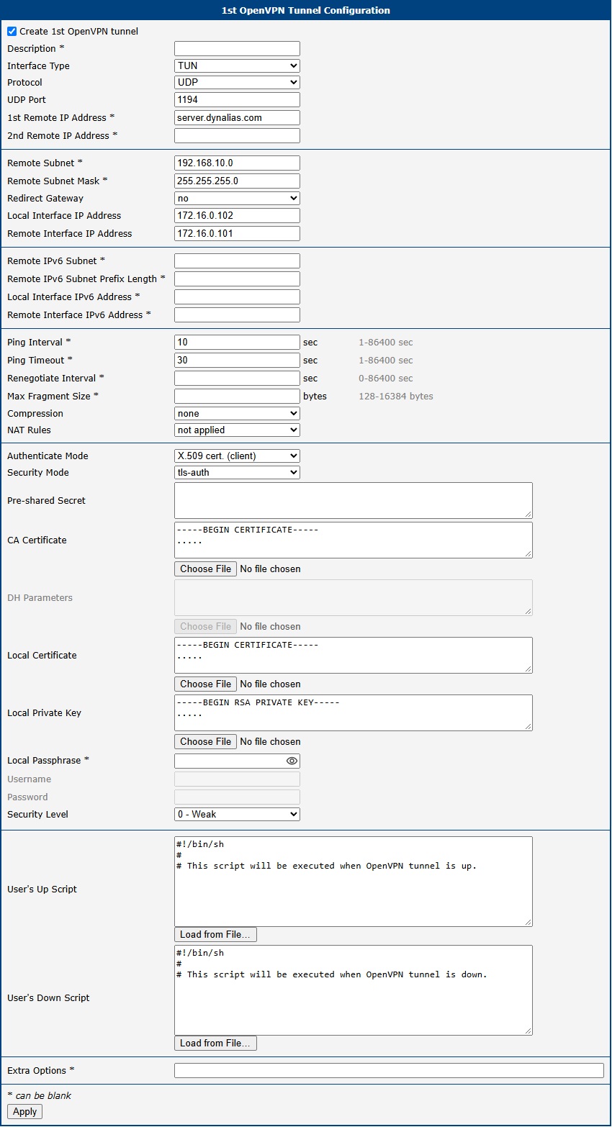
Task: Open the Compression dropdown
Action: click(x=237, y=413)
